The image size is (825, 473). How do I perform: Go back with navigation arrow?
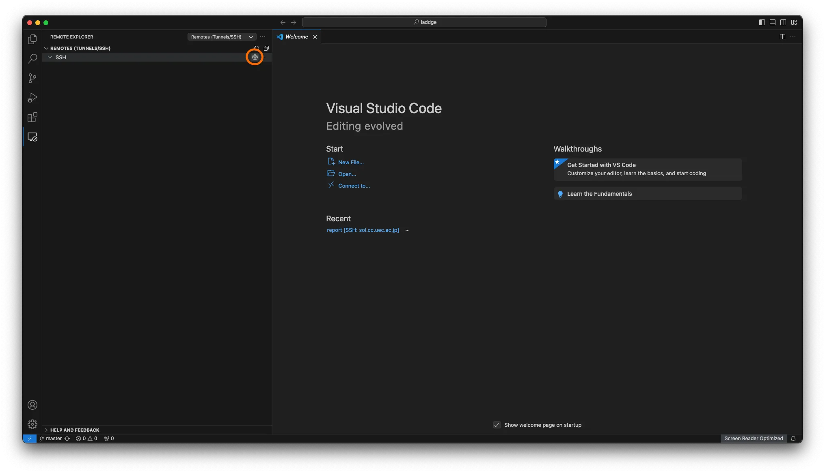[283, 22]
